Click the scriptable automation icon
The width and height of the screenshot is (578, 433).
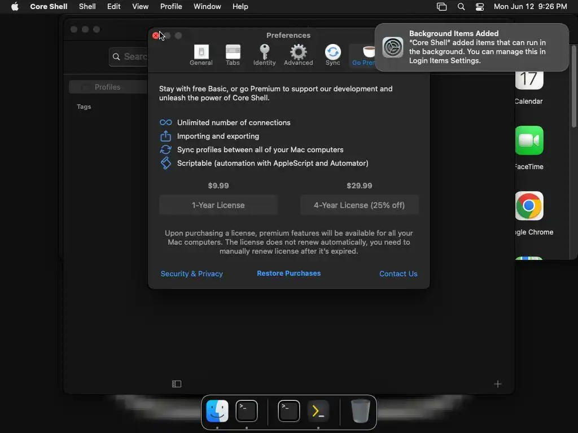(166, 163)
